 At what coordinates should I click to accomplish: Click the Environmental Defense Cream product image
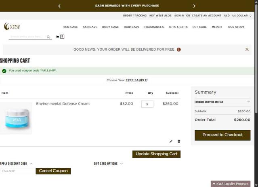(x=16, y=118)
